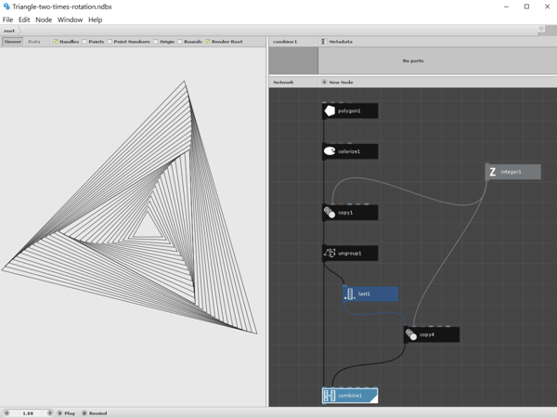This screenshot has width=557, height=418.
Task: Open the Edit menu
Action: pyautogui.click(x=24, y=20)
